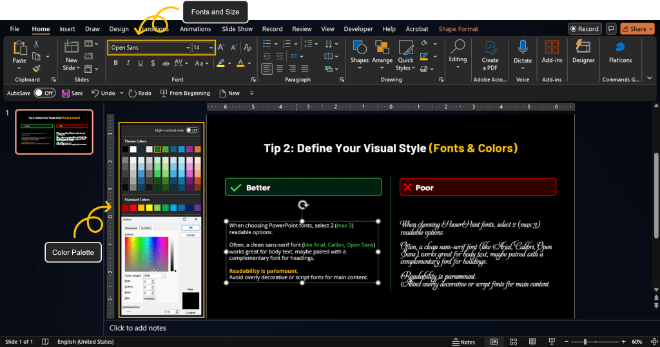Toggle Bold formatting in Font group
This screenshot has height=347, width=660.
pos(116,63)
